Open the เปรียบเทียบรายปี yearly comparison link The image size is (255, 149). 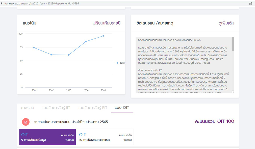pyautogui.click(x=106, y=23)
